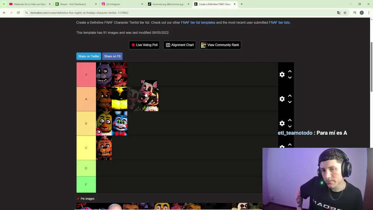Open the Chrome profile avatar
This screenshot has width=373, height=210.
362,13
